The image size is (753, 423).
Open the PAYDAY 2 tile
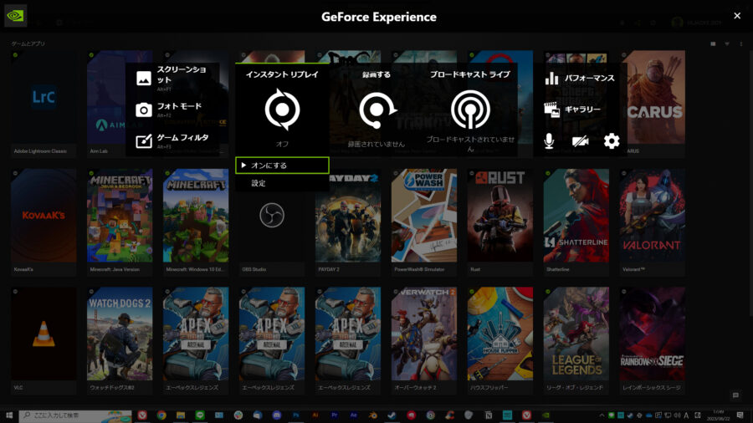click(348, 222)
